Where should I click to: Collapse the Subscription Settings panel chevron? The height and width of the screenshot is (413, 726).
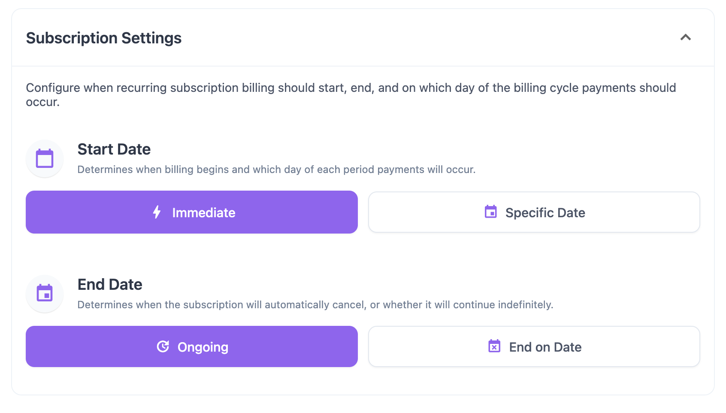pos(685,37)
